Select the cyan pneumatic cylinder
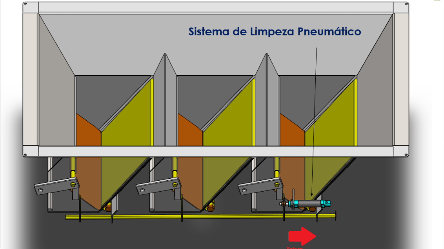This screenshot has height=249, width=444. (x=308, y=203)
